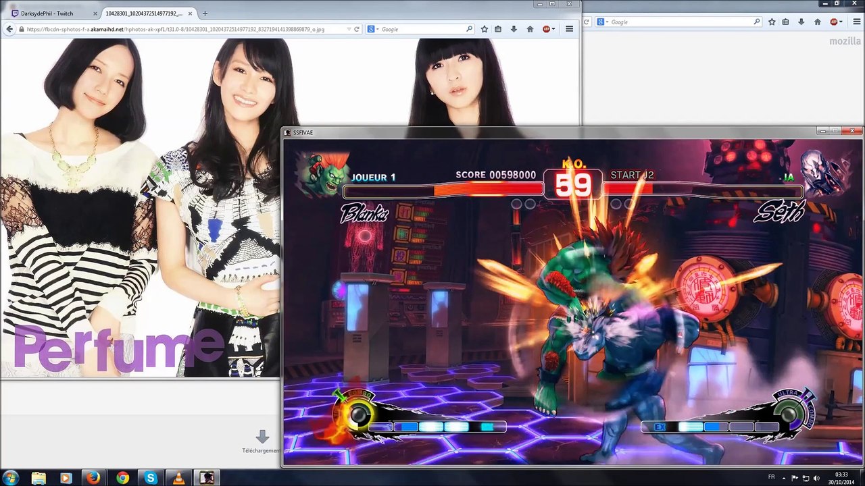Switch to the Street Fighter game taskbar button
Screen dimensions: 865x486
coord(206,478)
